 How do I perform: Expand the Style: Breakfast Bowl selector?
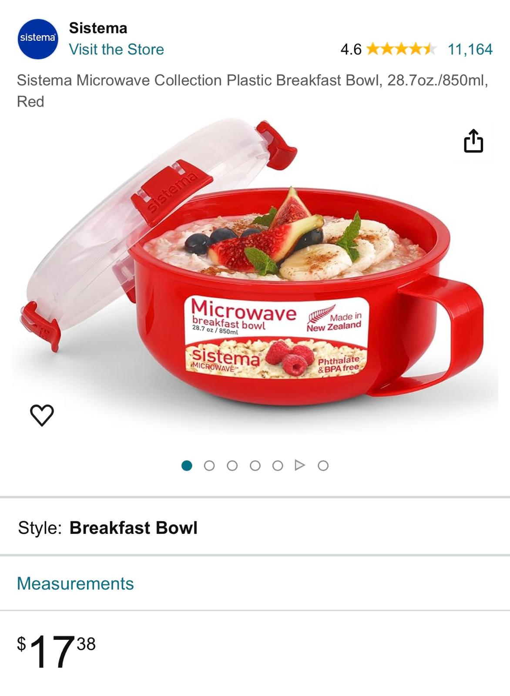pyautogui.click(x=255, y=527)
